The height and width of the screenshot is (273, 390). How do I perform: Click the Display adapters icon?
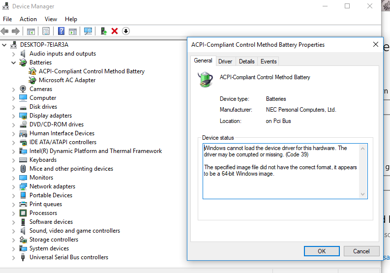(x=23, y=116)
